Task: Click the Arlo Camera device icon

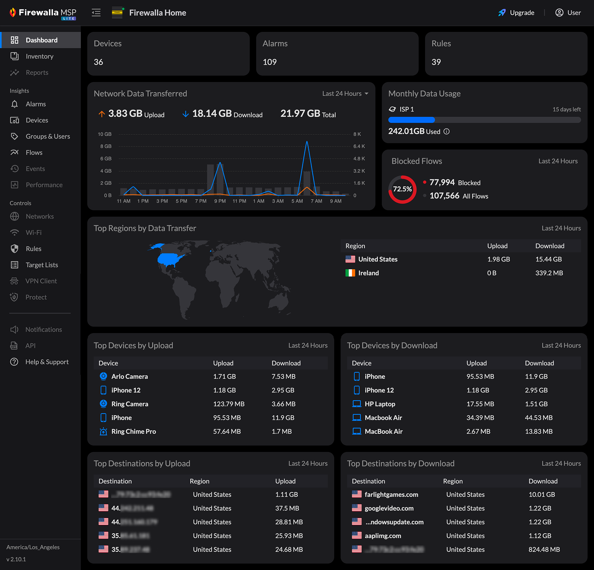Action: click(x=103, y=376)
